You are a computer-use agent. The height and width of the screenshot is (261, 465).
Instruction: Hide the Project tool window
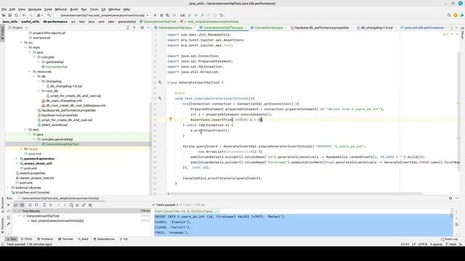tap(148, 28)
